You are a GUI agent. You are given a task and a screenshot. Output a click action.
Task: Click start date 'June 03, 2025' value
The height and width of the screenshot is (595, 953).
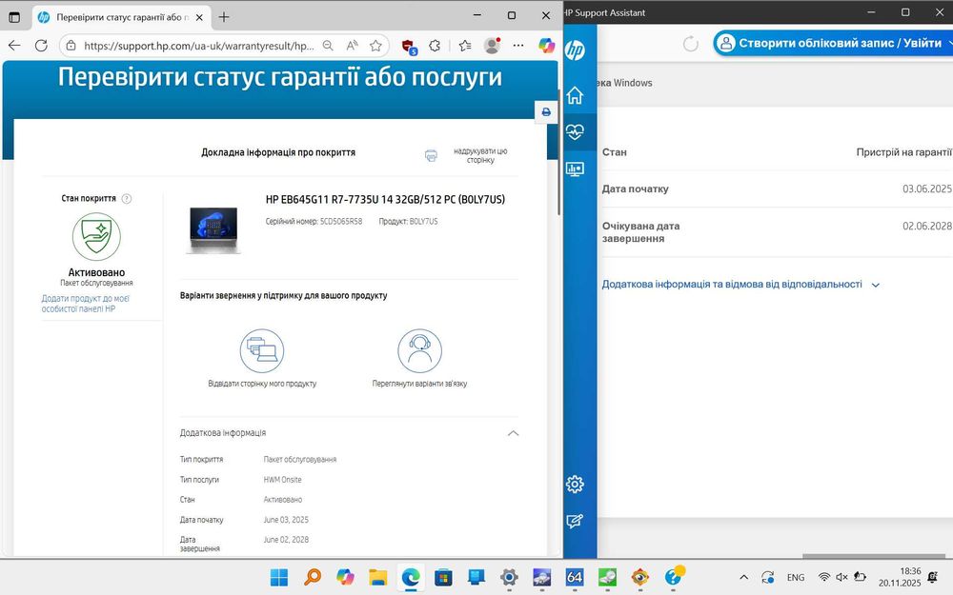point(286,520)
